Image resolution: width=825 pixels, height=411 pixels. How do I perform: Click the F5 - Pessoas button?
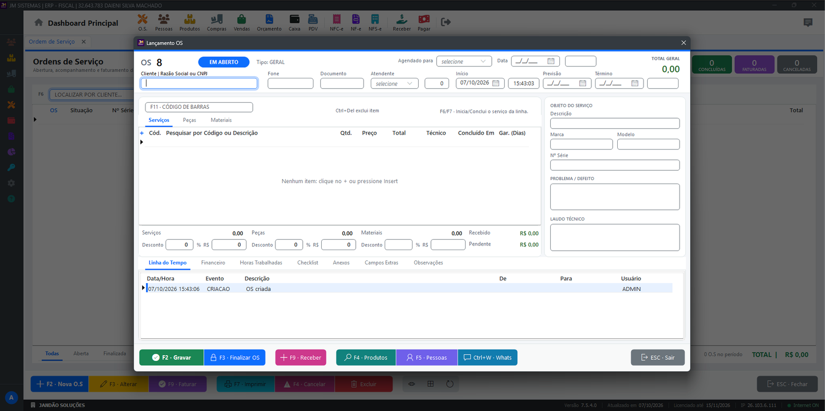[427, 357]
